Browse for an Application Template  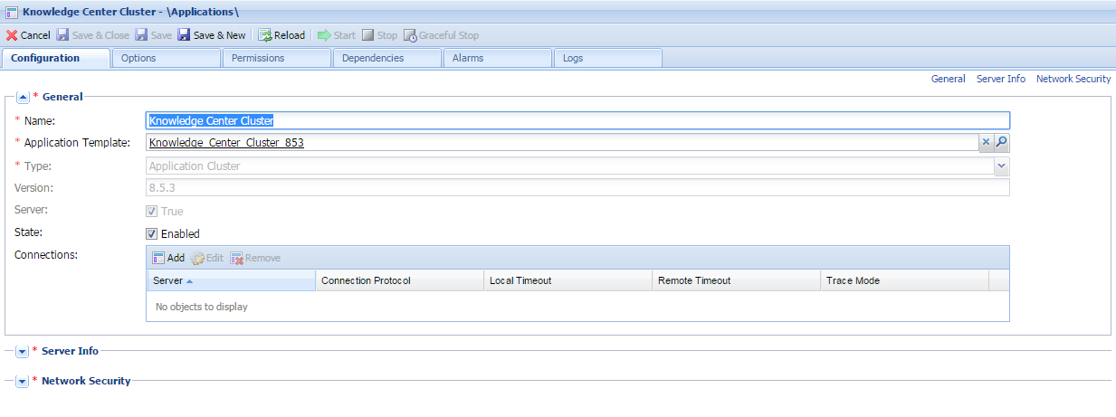point(1002,143)
